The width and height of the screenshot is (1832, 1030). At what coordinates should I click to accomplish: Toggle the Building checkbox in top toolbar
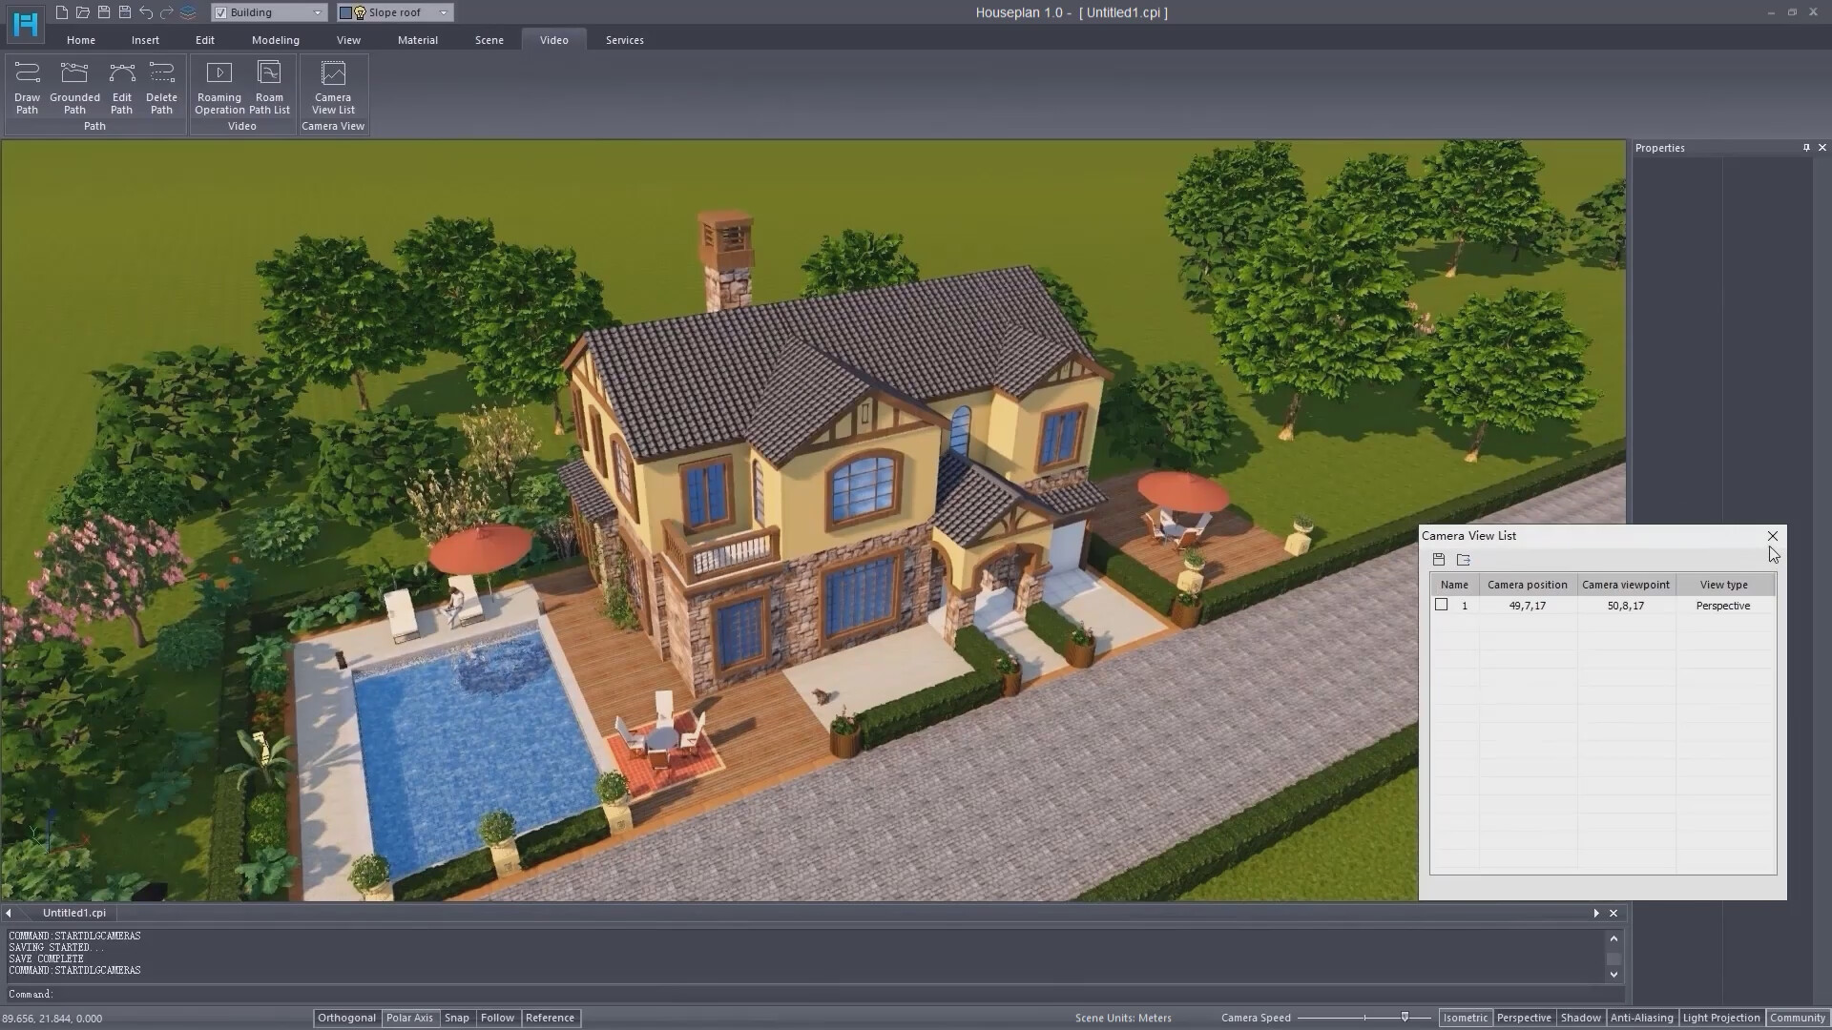[221, 12]
